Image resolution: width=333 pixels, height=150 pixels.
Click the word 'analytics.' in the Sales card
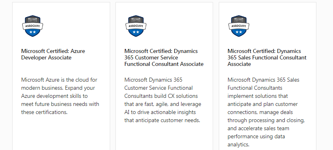tap(238, 145)
